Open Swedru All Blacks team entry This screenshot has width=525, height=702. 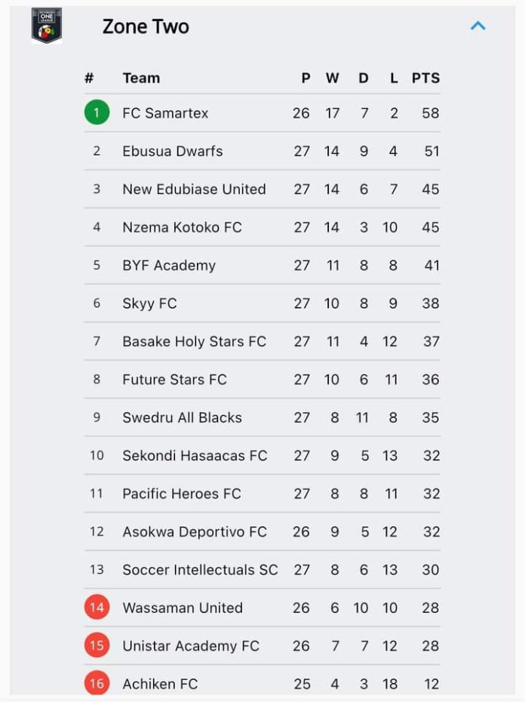point(262,417)
